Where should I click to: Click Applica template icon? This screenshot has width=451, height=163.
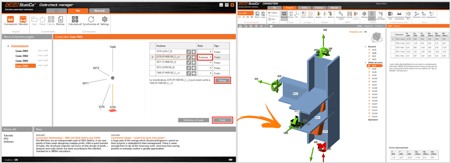318,14
